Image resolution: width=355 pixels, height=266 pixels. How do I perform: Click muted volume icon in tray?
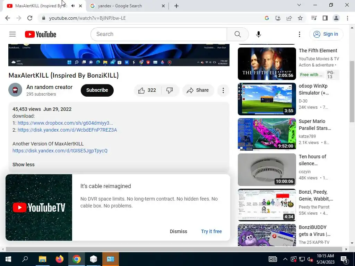(310, 259)
